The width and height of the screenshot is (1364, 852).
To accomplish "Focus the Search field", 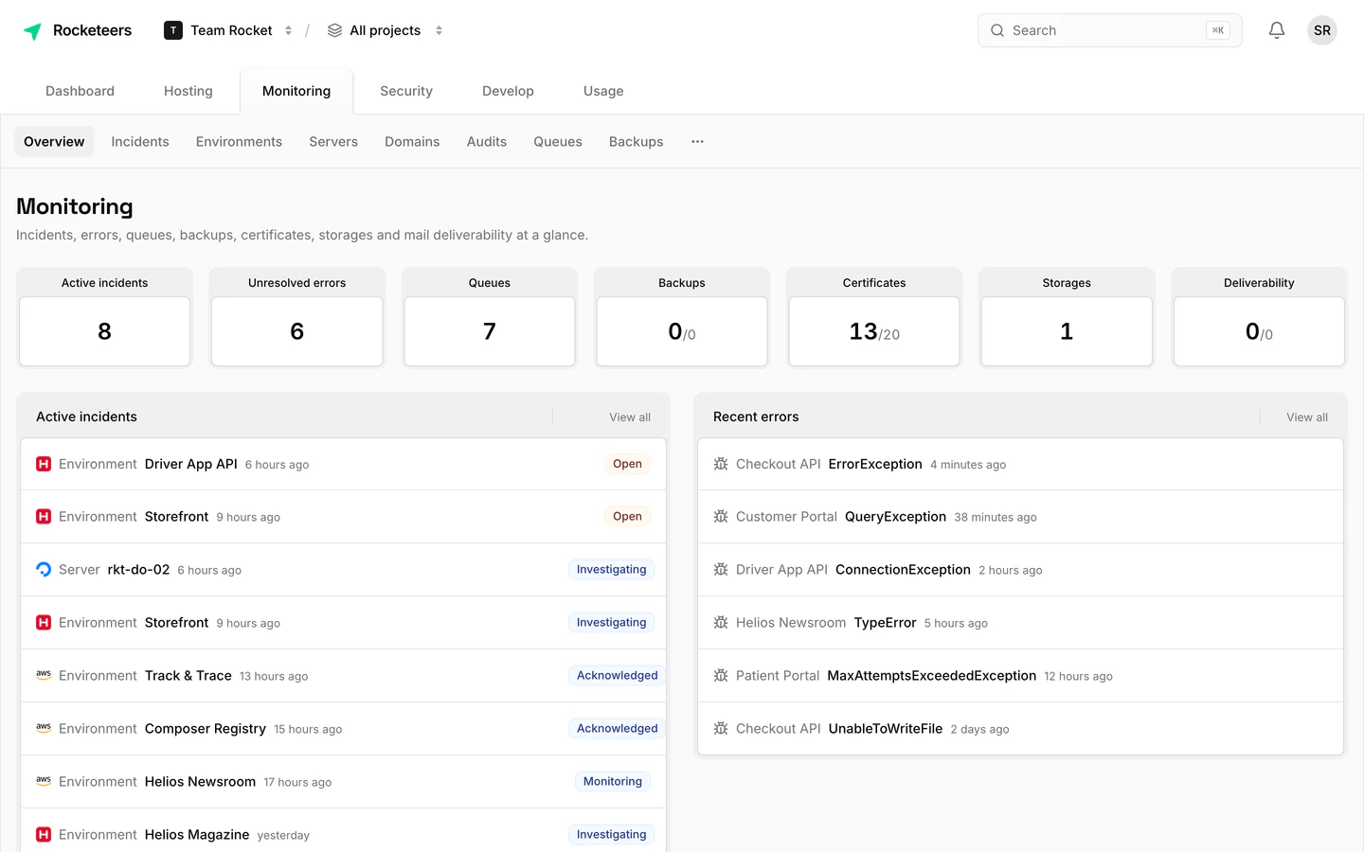I will (1109, 30).
